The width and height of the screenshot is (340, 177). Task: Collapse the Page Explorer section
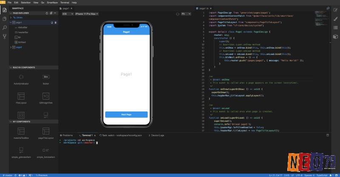(11, 13)
